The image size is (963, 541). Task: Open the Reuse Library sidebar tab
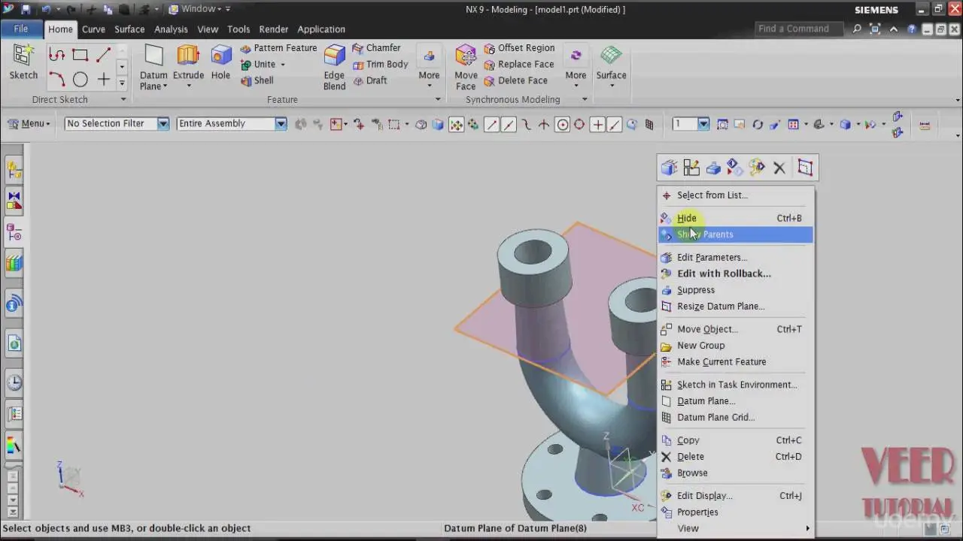(14, 264)
